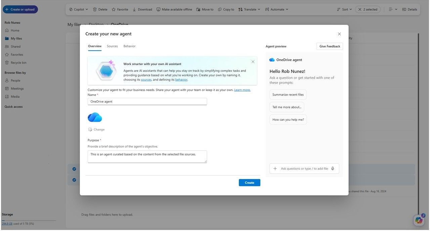Click the Ask questions chat input
This screenshot has height=231, width=430.
(x=304, y=169)
